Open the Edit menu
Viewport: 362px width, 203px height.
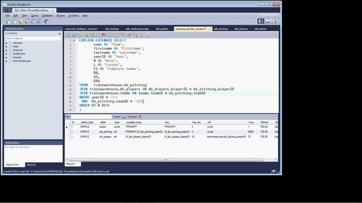click(16, 16)
